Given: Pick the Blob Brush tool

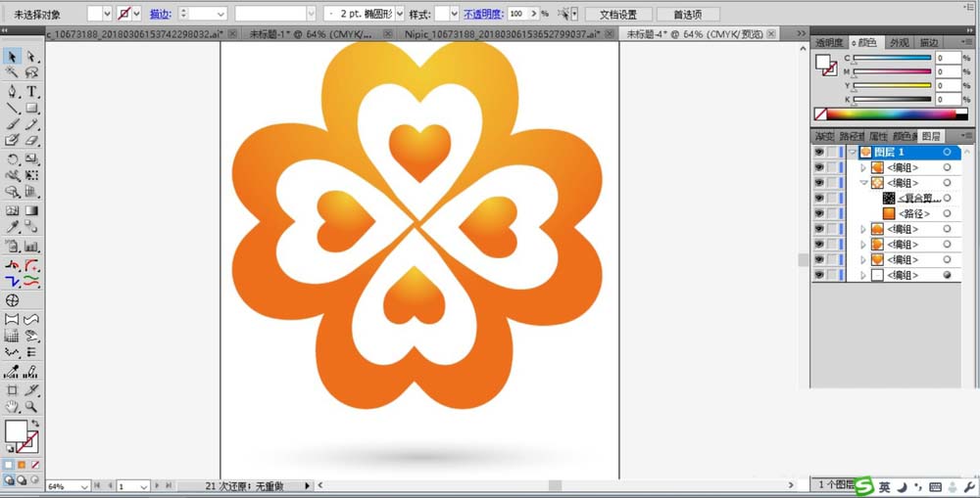Looking at the screenshot, I should tap(12, 141).
